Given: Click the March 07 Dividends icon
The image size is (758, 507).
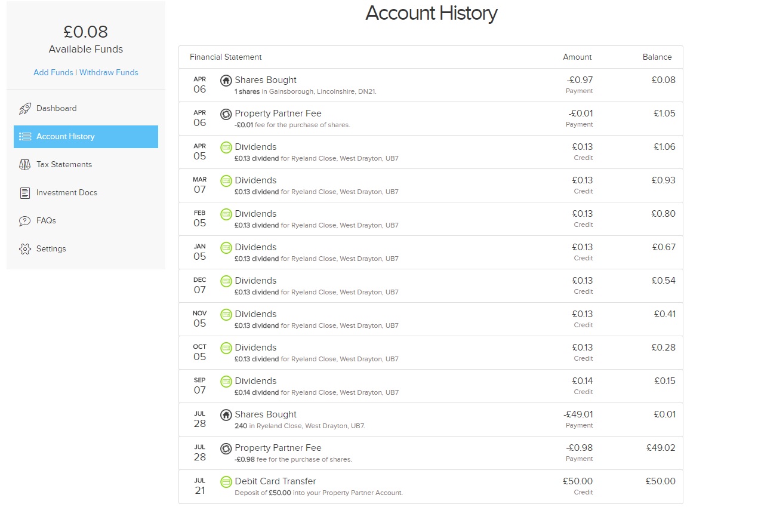Looking at the screenshot, I should (226, 180).
